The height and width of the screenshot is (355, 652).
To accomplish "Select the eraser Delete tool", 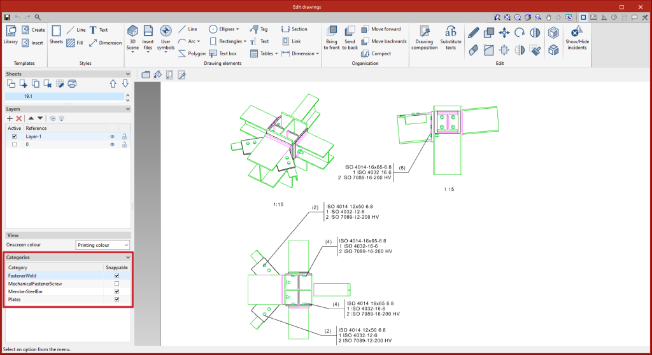I will 473,50.
